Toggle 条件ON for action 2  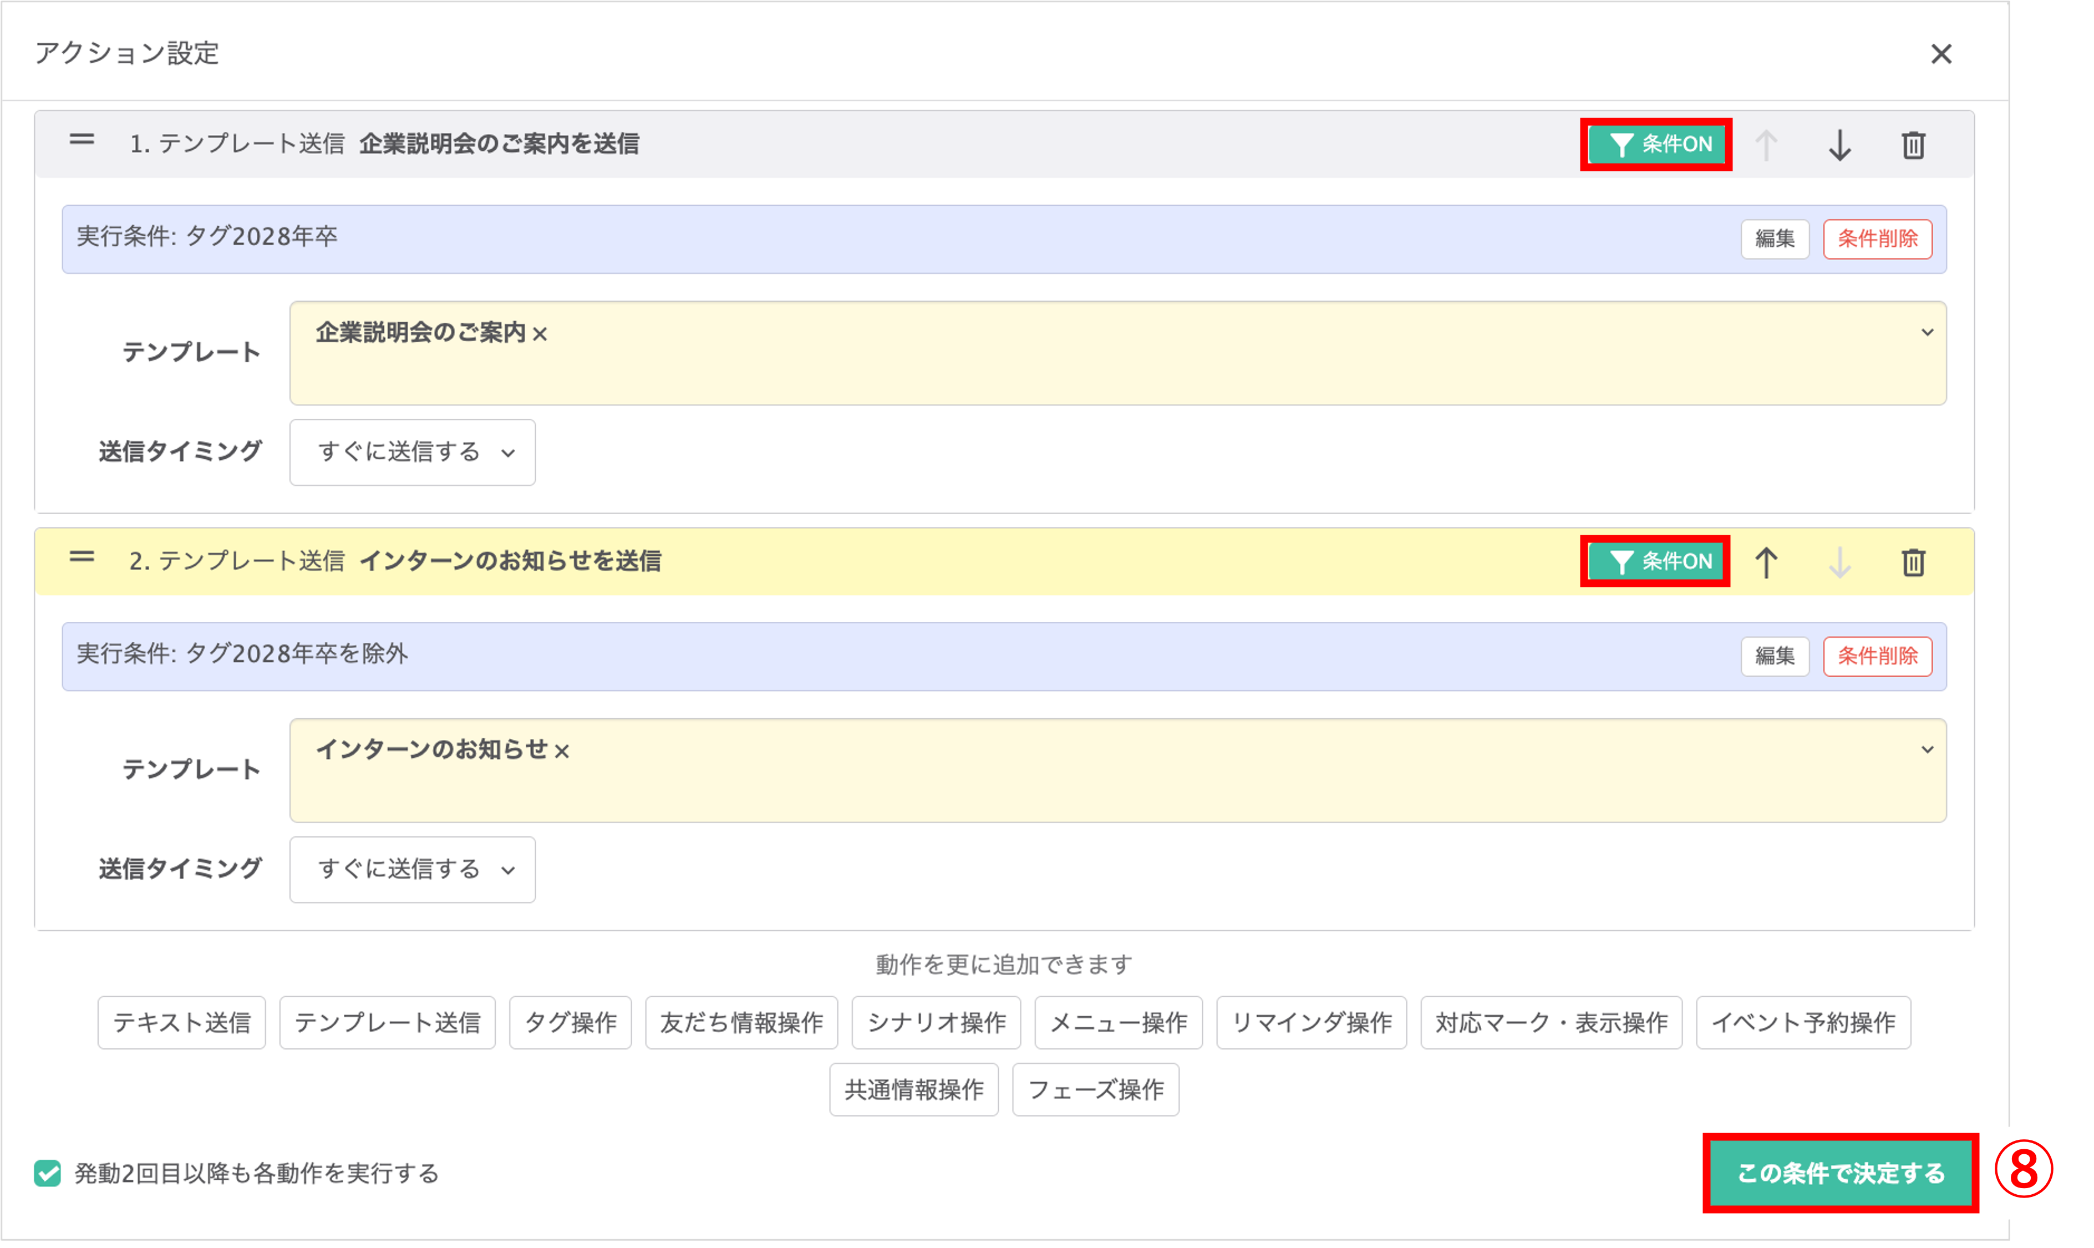[1656, 562]
